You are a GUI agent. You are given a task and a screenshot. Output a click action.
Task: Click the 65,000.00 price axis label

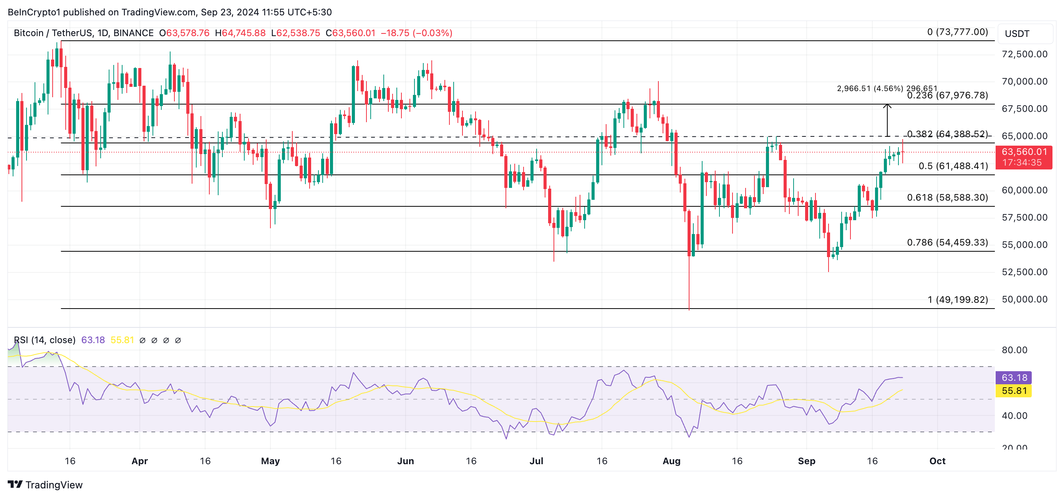coord(1024,136)
